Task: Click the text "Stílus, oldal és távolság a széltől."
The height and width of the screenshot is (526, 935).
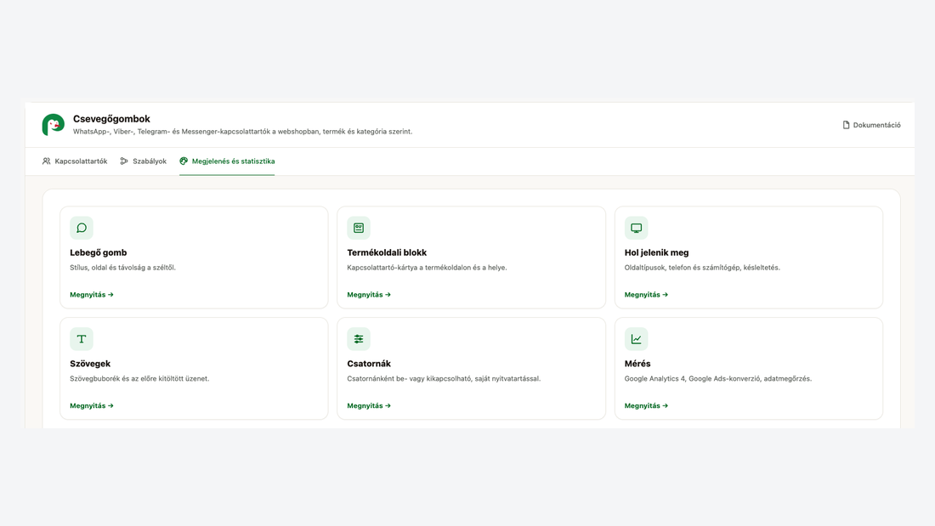Action: [x=123, y=267]
